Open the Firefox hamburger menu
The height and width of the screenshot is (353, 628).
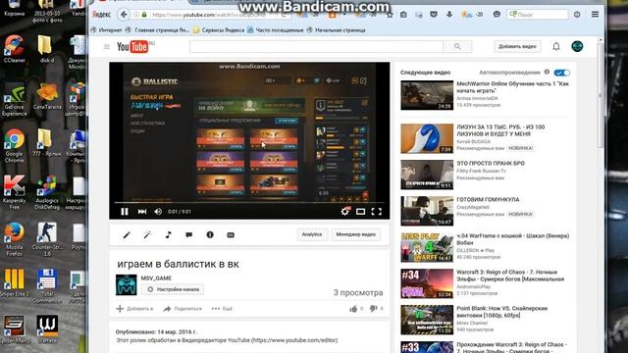coord(596,15)
